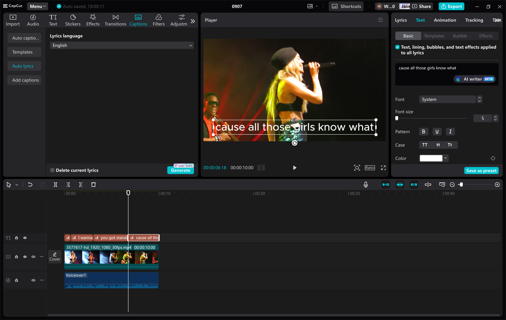
Task: Zoom out timeline with minus icon
Action: click(452, 184)
